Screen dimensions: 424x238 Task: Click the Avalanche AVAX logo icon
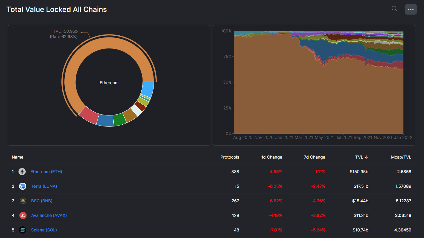tap(23, 215)
